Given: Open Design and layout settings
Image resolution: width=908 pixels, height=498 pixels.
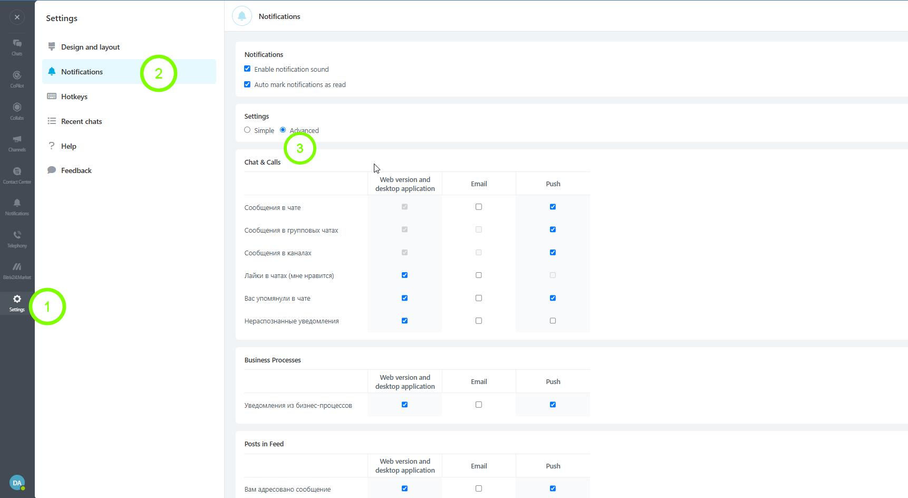Looking at the screenshot, I should pos(129,47).
